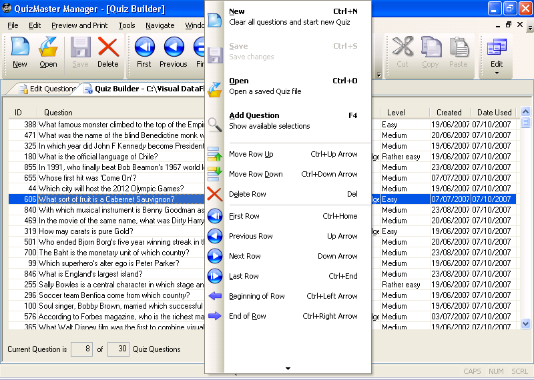Click the Copy toolbar icon
Image resolution: width=534 pixels, height=380 pixels.
pos(431,47)
